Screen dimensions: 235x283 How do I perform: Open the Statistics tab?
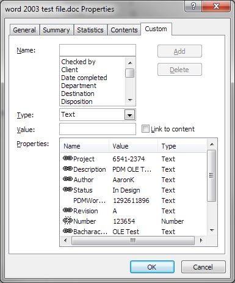(90, 30)
